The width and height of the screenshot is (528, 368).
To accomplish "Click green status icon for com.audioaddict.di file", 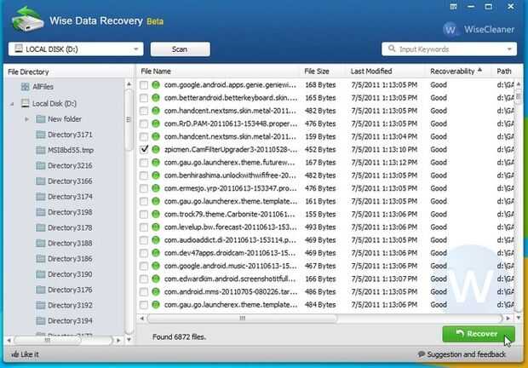I will tap(156, 240).
